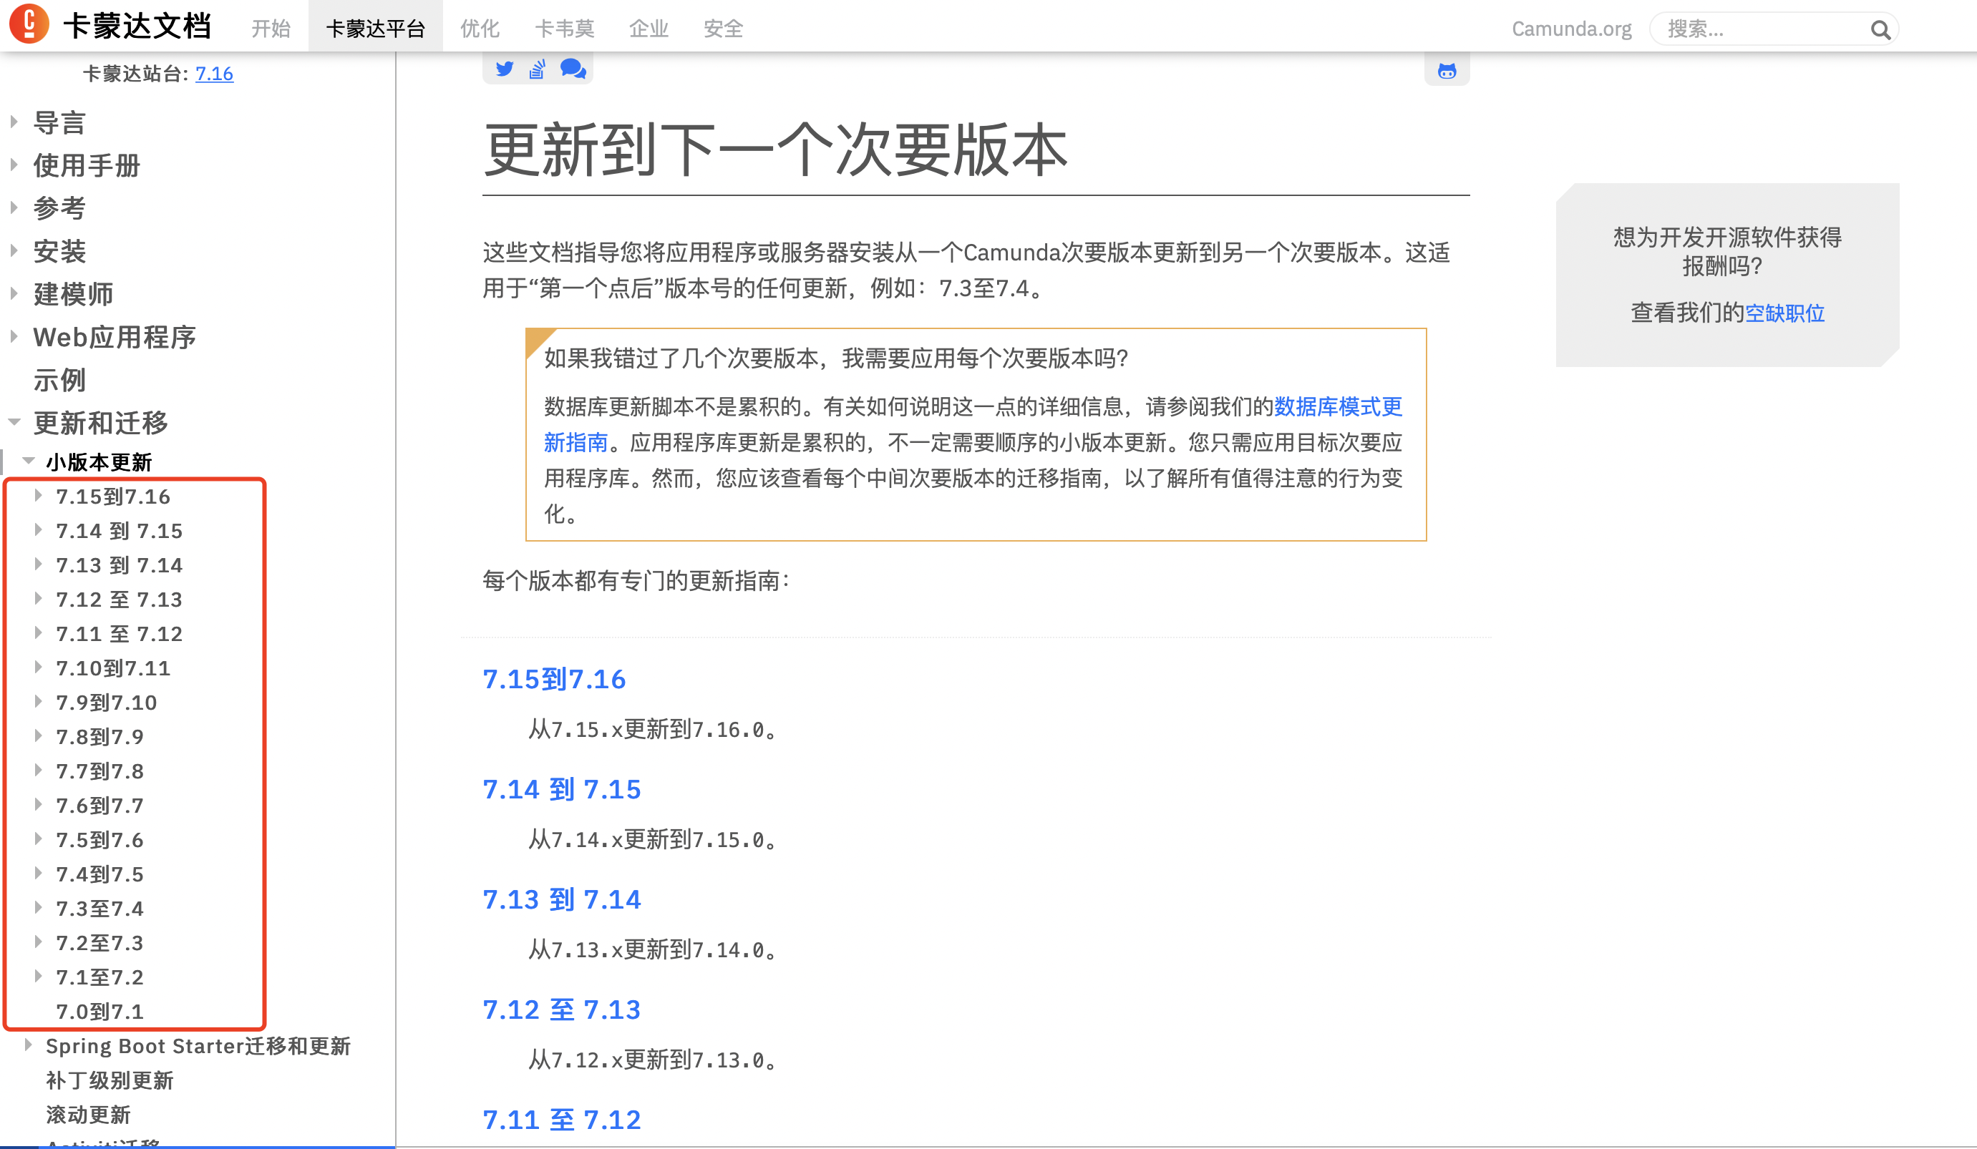Viewport: 1977px width, 1149px height.
Task: Click the Twitter share icon
Action: 505,69
